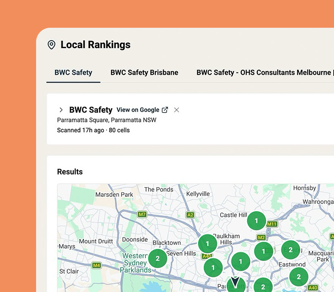Click the Local Rankings heading
334x292 pixels.
[96, 45]
